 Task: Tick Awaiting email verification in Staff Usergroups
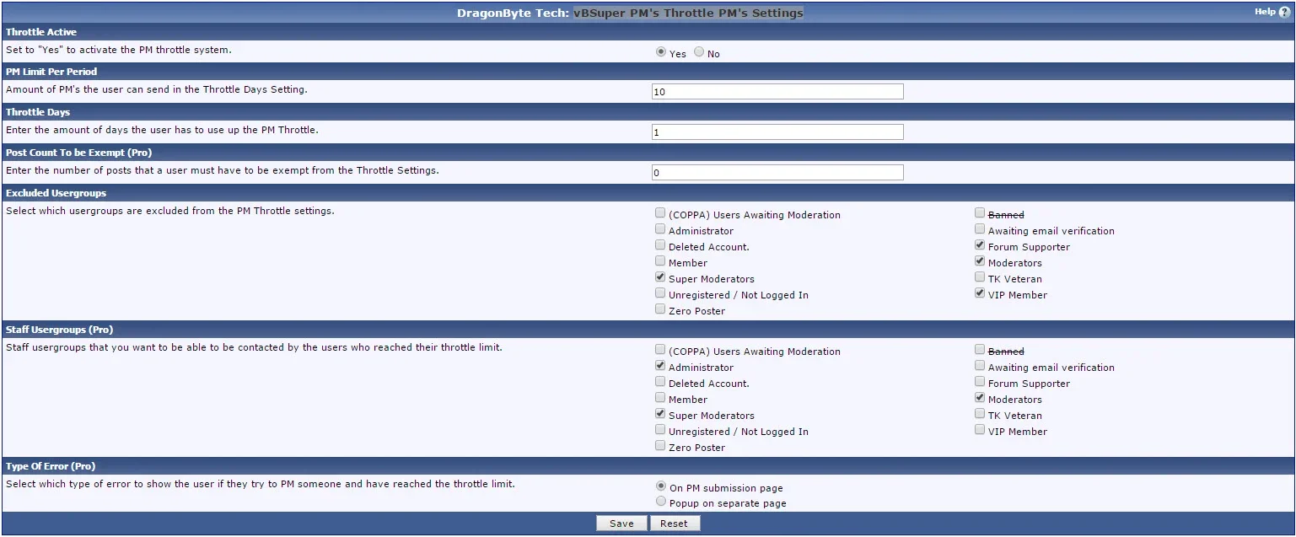point(980,366)
